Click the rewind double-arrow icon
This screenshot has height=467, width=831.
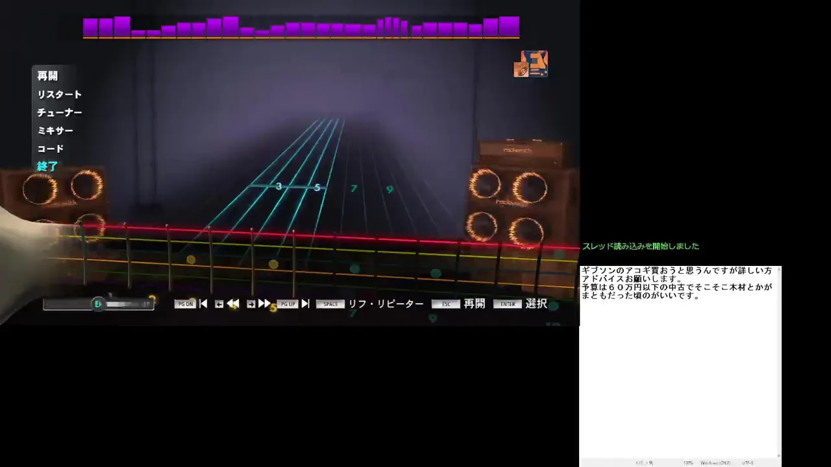tap(232, 304)
